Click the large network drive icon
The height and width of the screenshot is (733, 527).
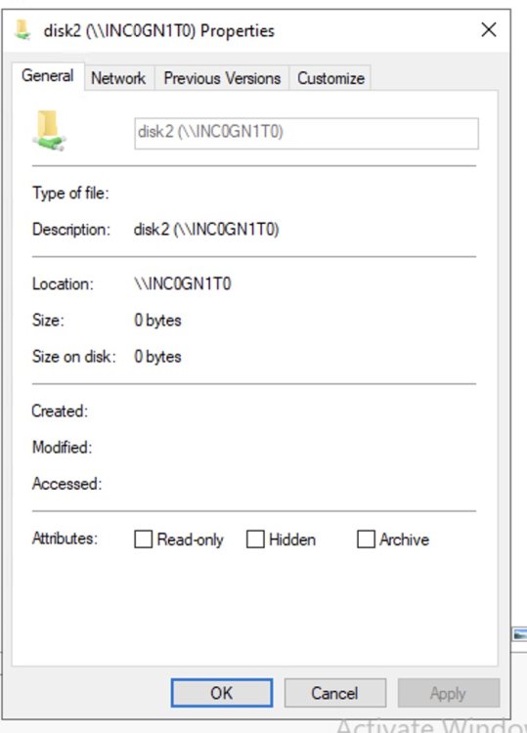point(49,130)
